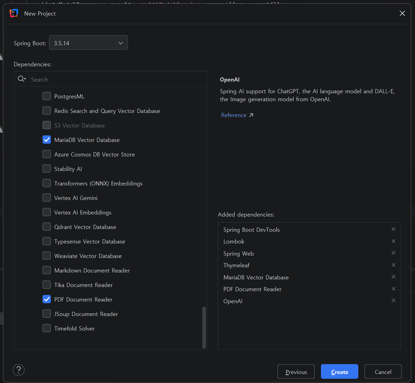Open the OpenAI Reference link
The width and height of the screenshot is (415, 383).
[237, 115]
